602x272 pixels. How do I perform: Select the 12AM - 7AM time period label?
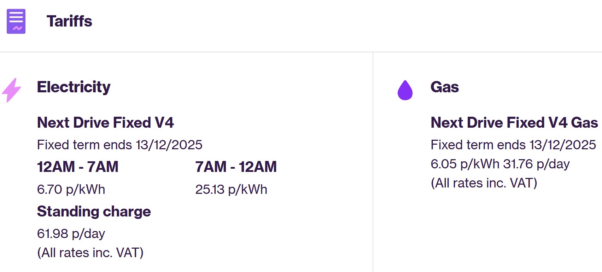(x=77, y=167)
